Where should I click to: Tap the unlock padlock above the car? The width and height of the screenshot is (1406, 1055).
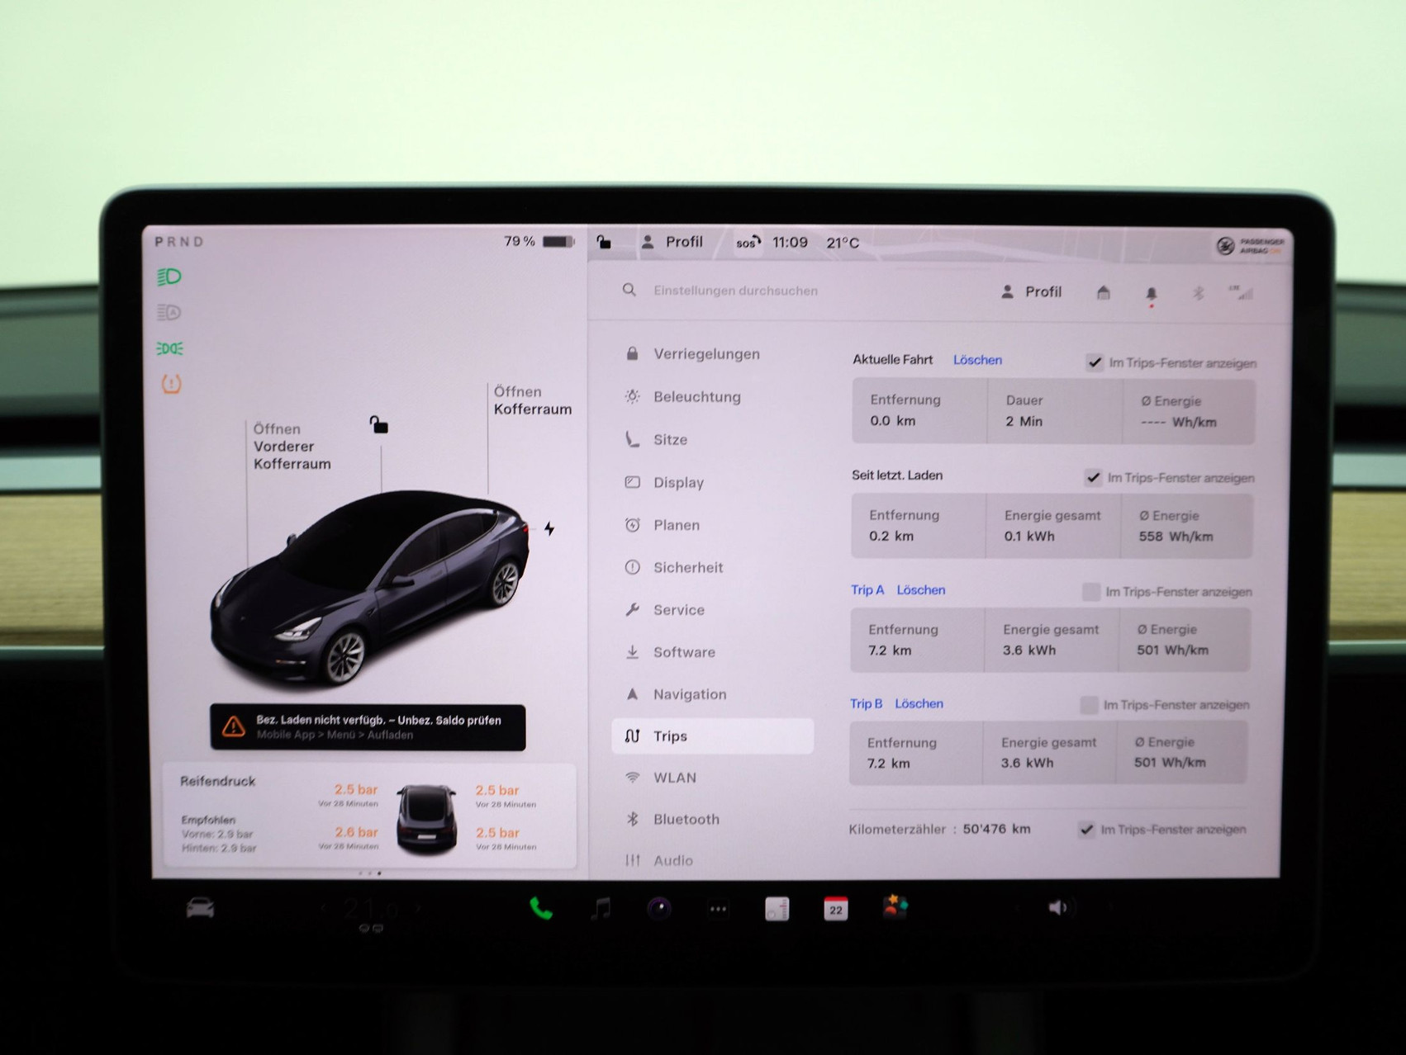[x=378, y=425]
